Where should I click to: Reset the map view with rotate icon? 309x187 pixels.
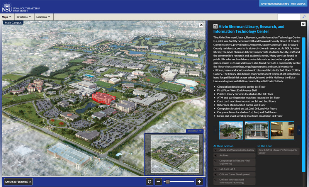(x=149, y=182)
